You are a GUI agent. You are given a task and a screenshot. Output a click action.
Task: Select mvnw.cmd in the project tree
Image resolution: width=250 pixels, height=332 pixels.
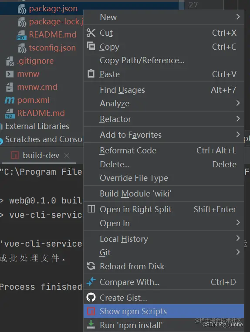37,87
